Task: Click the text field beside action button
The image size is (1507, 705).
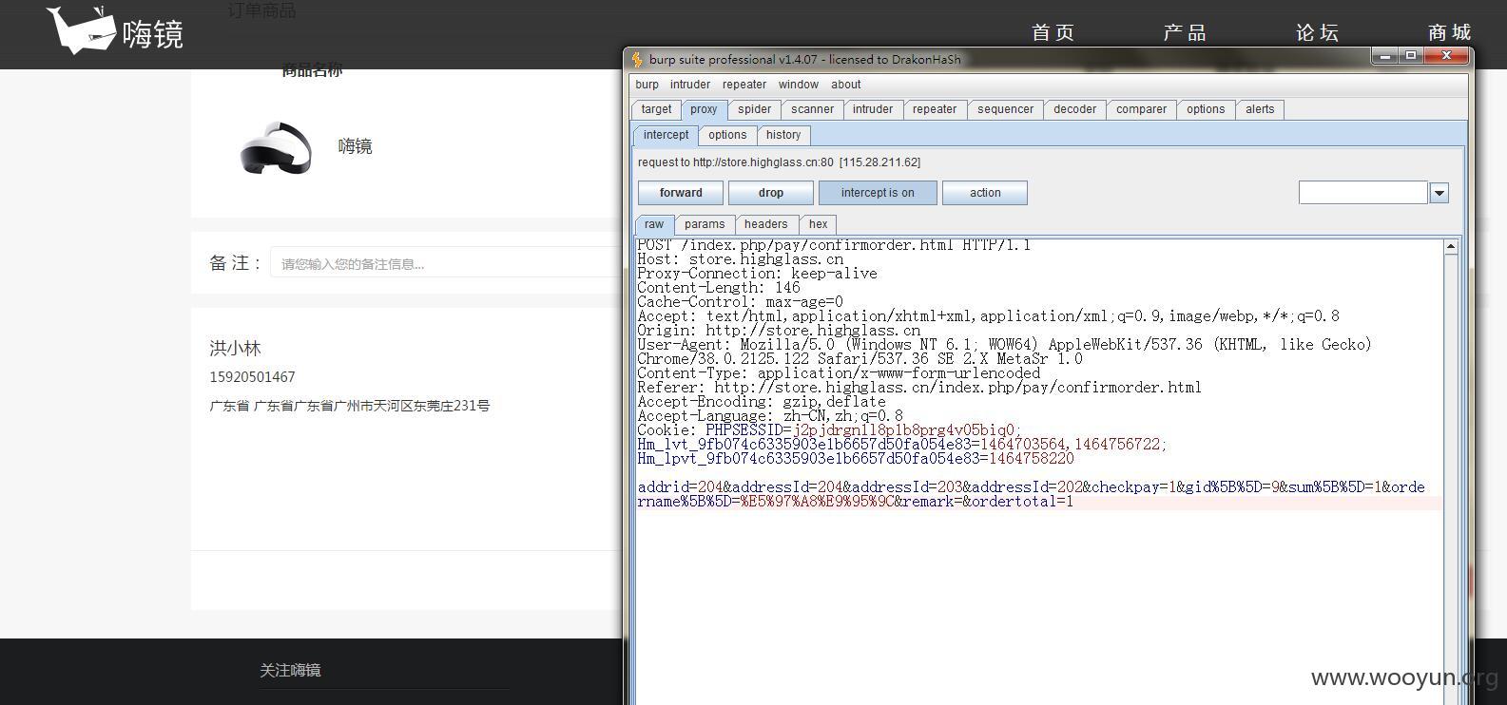Action: 1363,193
